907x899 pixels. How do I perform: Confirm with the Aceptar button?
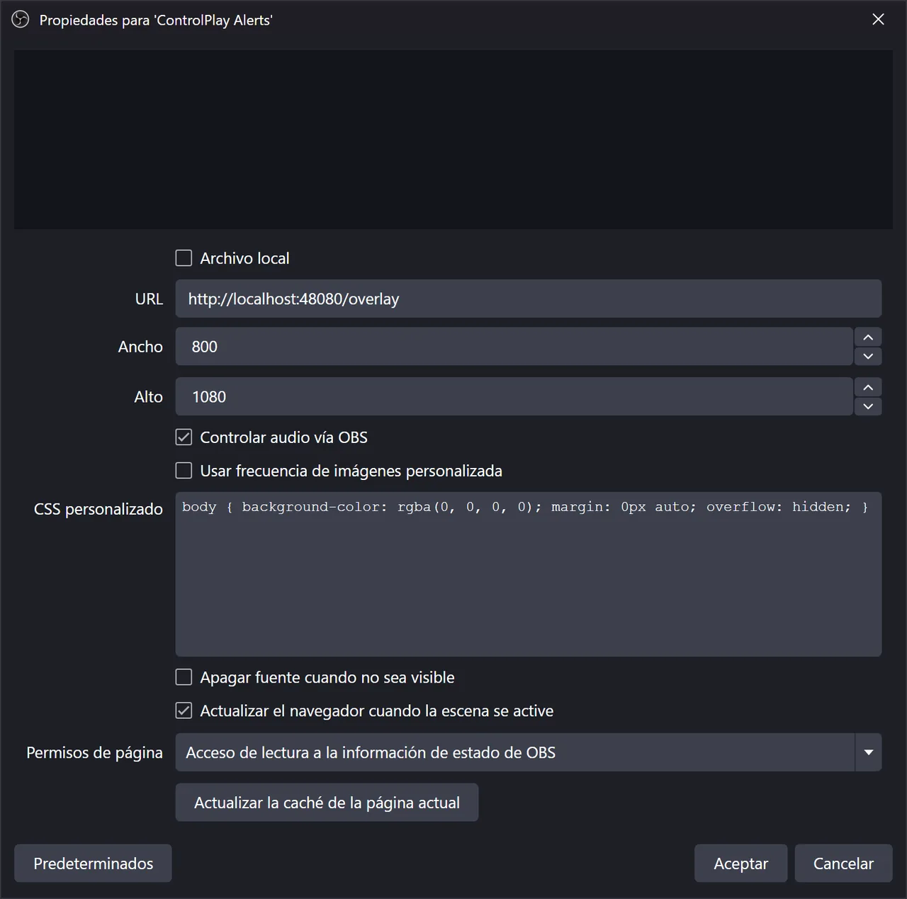click(740, 864)
